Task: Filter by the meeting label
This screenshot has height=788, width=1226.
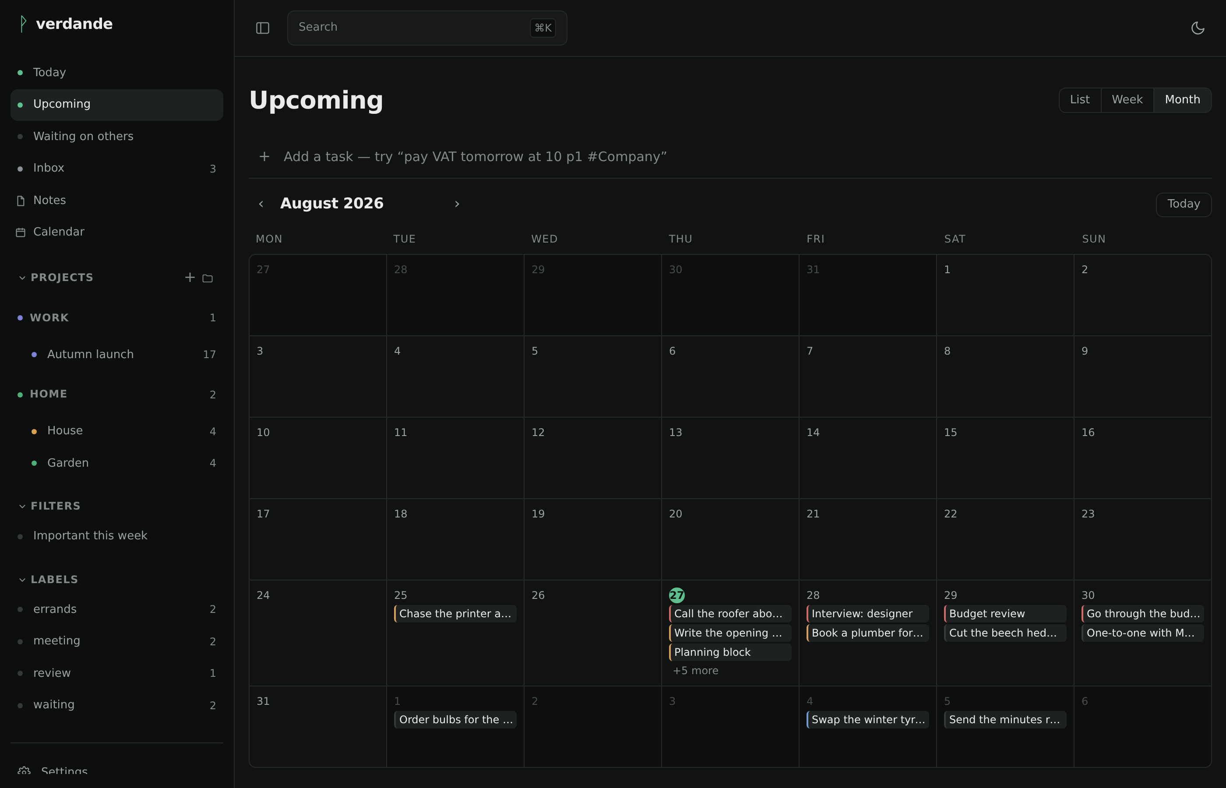Action: click(116, 640)
